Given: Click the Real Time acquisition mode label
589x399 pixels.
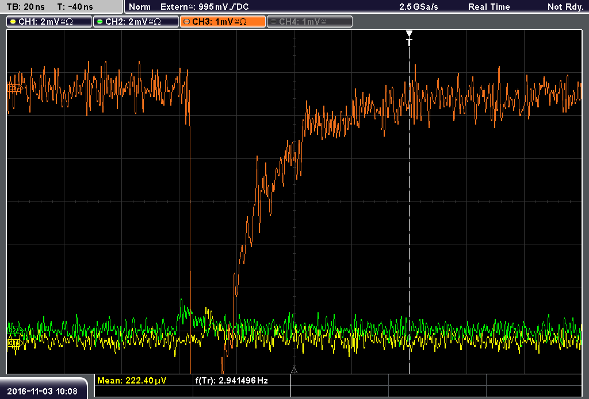Looking at the screenshot, I should point(489,7).
